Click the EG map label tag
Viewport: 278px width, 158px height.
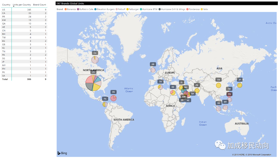click(173, 87)
